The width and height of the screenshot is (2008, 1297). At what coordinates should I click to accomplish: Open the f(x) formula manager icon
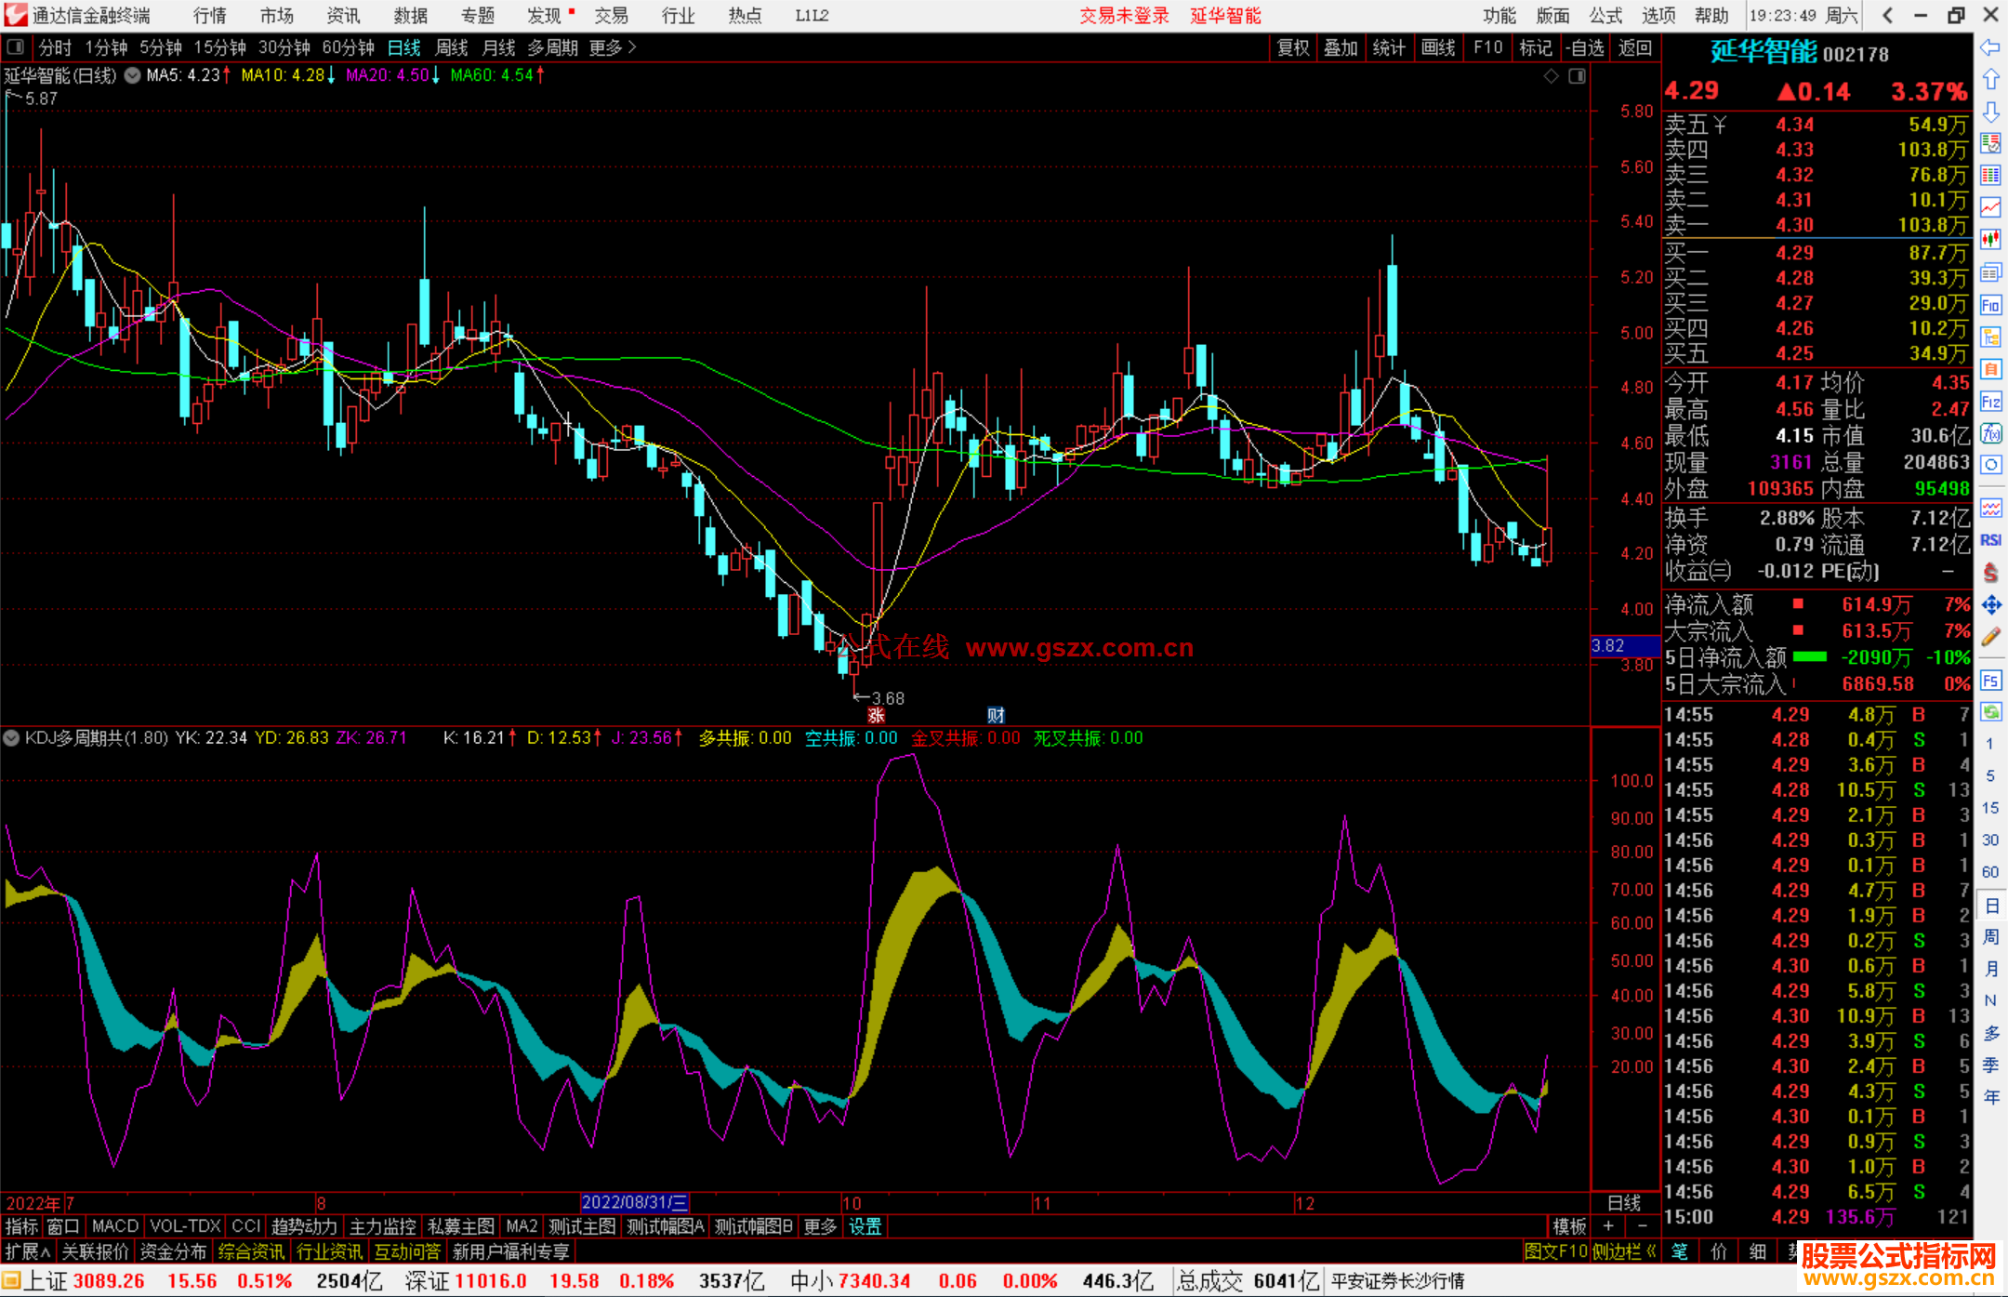(x=1990, y=433)
